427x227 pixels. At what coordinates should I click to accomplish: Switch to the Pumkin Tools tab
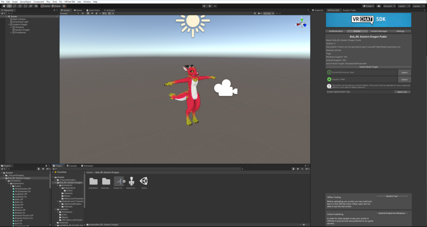[x=349, y=10]
